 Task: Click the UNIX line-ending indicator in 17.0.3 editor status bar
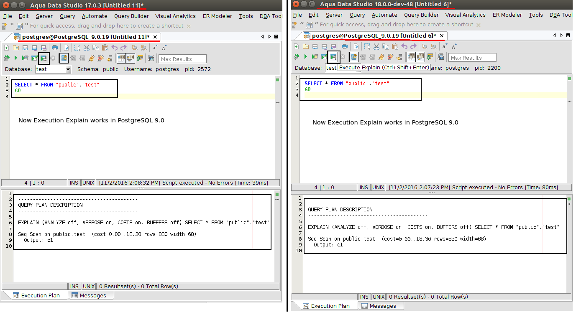click(88, 183)
